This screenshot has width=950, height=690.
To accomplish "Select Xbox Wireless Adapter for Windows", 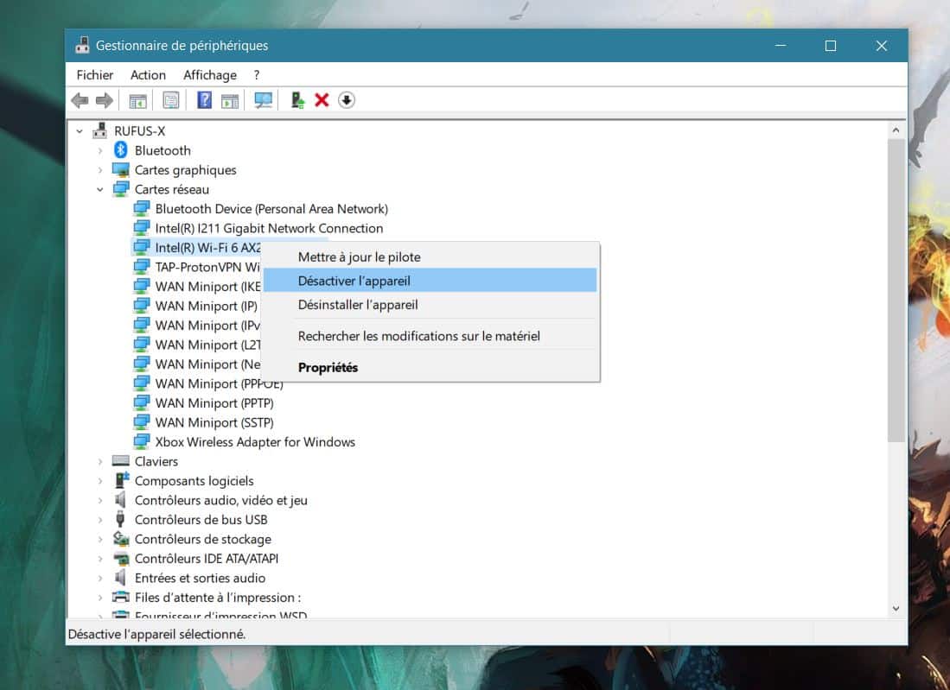I will [x=255, y=442].
